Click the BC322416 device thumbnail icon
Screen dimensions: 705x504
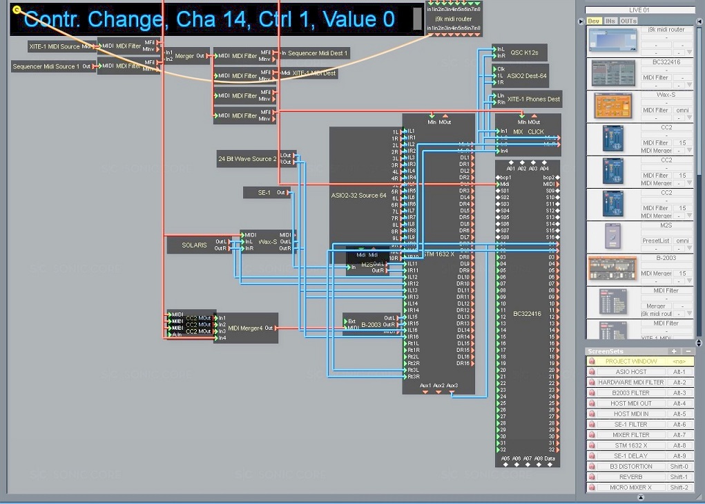pos(612,73)
